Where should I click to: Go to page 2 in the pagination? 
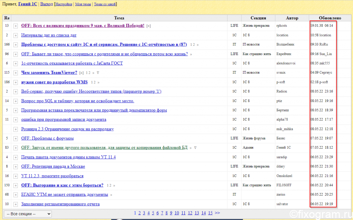click(x=140, y=213)
